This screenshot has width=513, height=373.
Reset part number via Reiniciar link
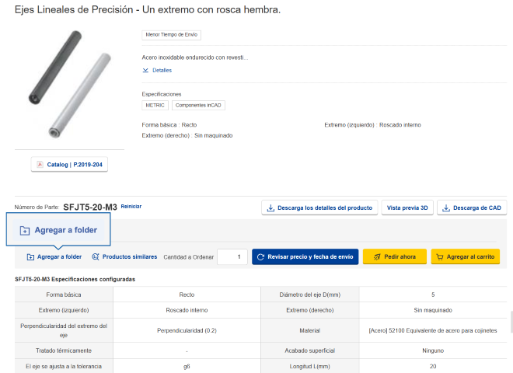(x=131, y=207)
